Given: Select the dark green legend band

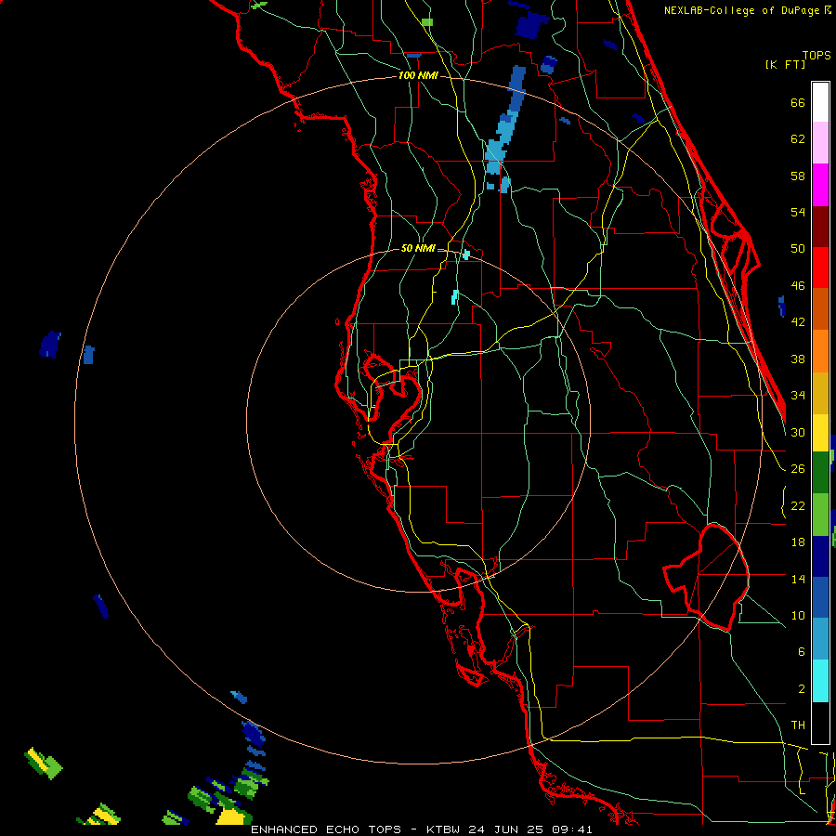Looking at the screenshot, I should (x=820, y=473).
